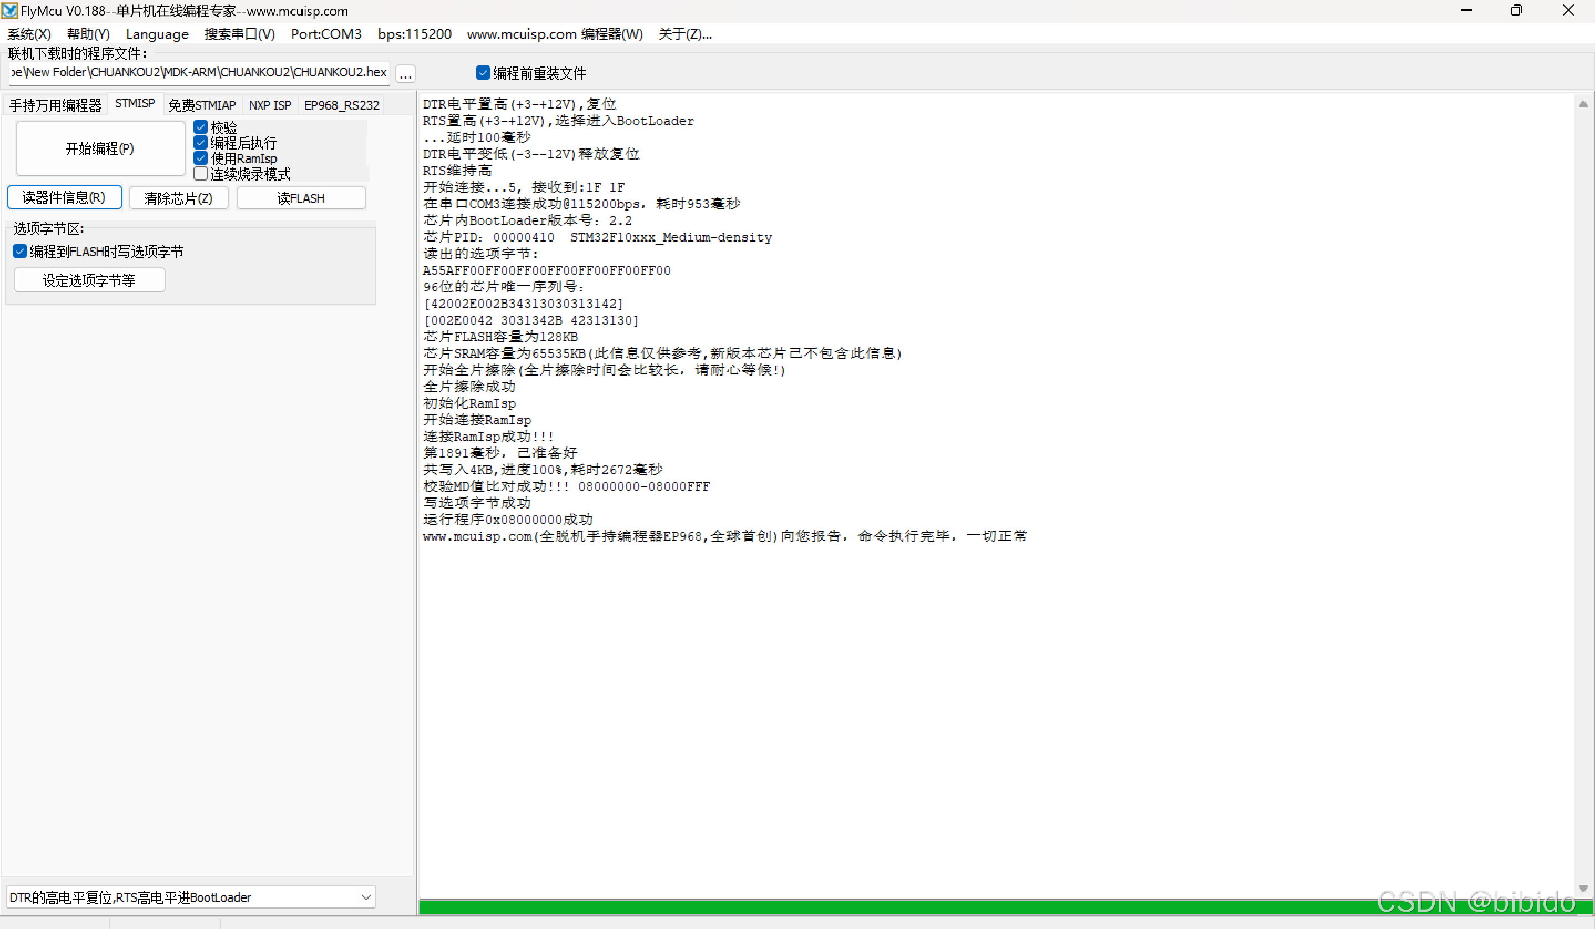Click the log scrollbar down arrow

pos(1582,888)
